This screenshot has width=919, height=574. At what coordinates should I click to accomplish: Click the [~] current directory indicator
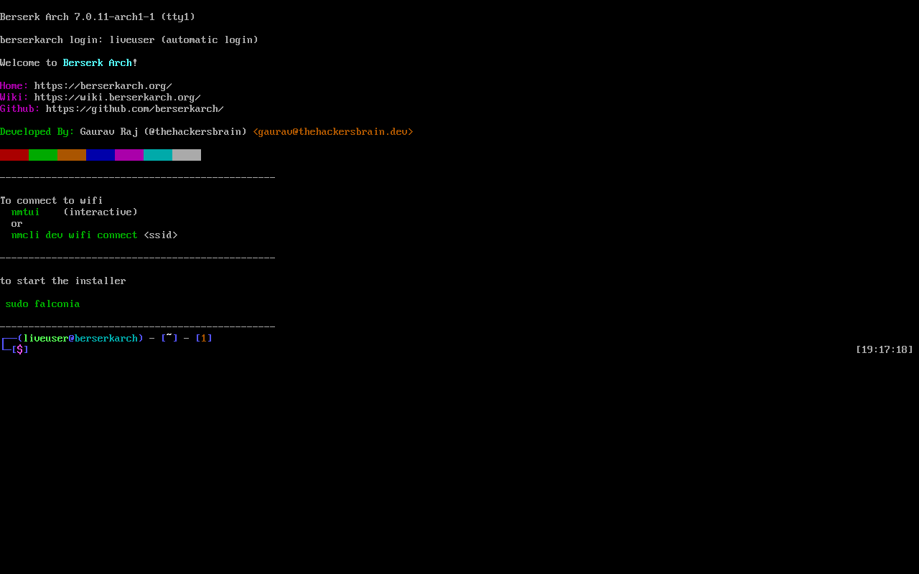[x=169, y=339]
